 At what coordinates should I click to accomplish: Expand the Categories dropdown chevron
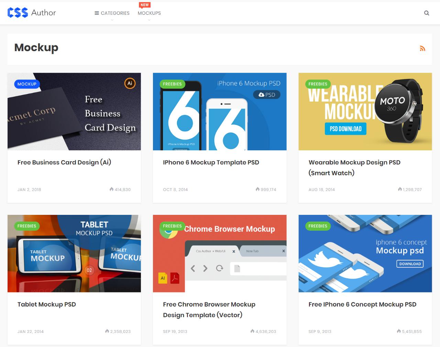[112, 20]
